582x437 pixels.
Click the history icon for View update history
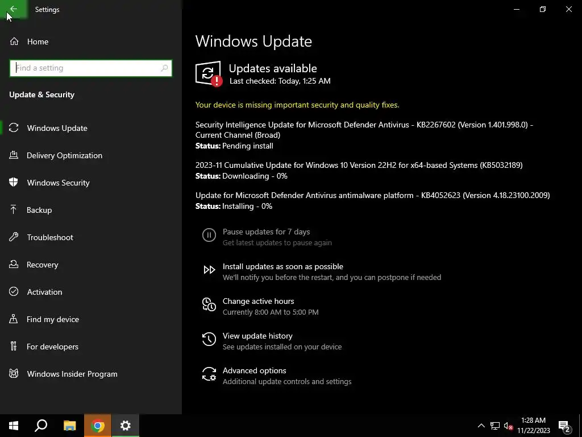pyautogui.click(x=209, y=339)
